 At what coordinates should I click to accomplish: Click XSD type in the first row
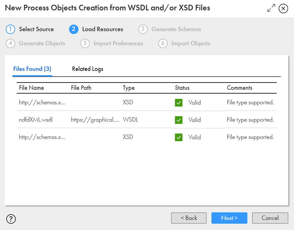[128, 102]
